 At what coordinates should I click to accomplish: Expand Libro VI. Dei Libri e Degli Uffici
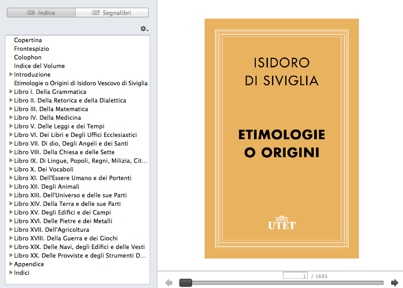click(11, 135)
